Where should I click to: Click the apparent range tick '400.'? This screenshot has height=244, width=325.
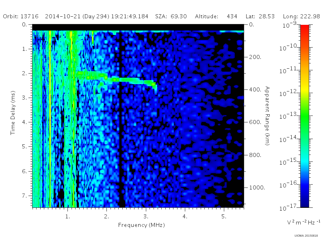pos(255,89)
